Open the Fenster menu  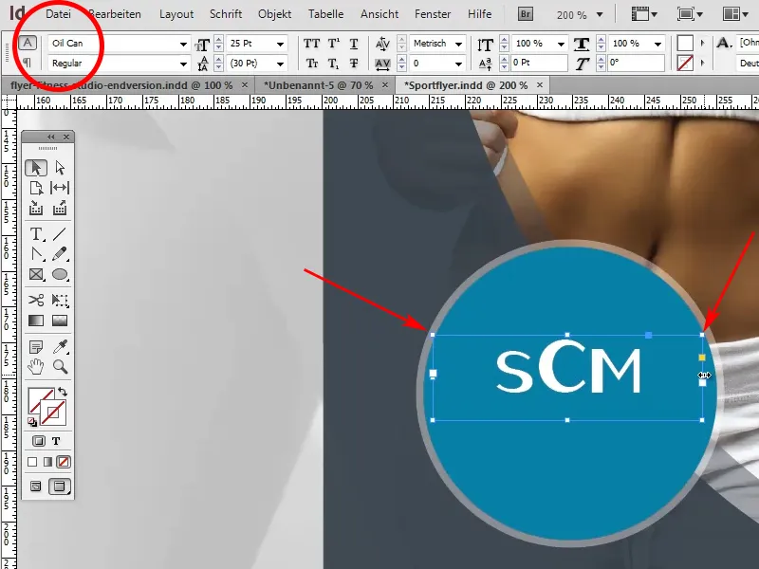pos(433,14)
